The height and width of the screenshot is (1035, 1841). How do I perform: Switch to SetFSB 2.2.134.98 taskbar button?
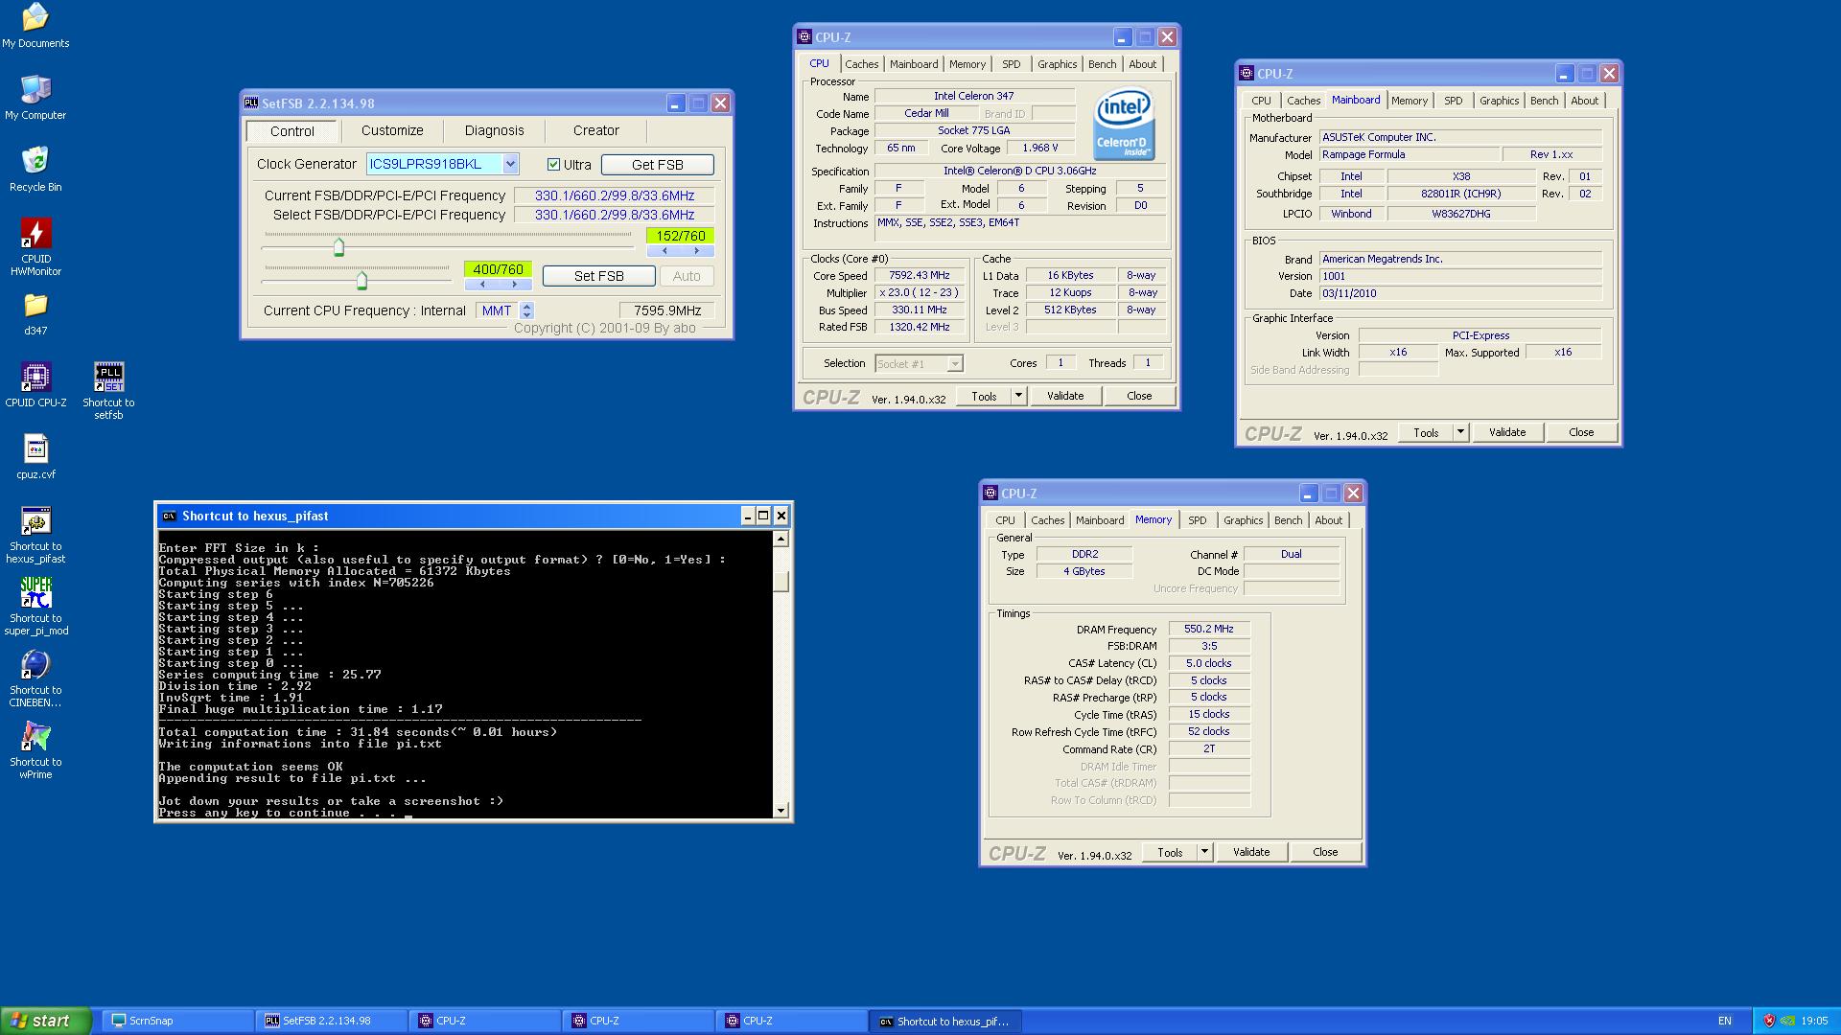pos(332,1021)
